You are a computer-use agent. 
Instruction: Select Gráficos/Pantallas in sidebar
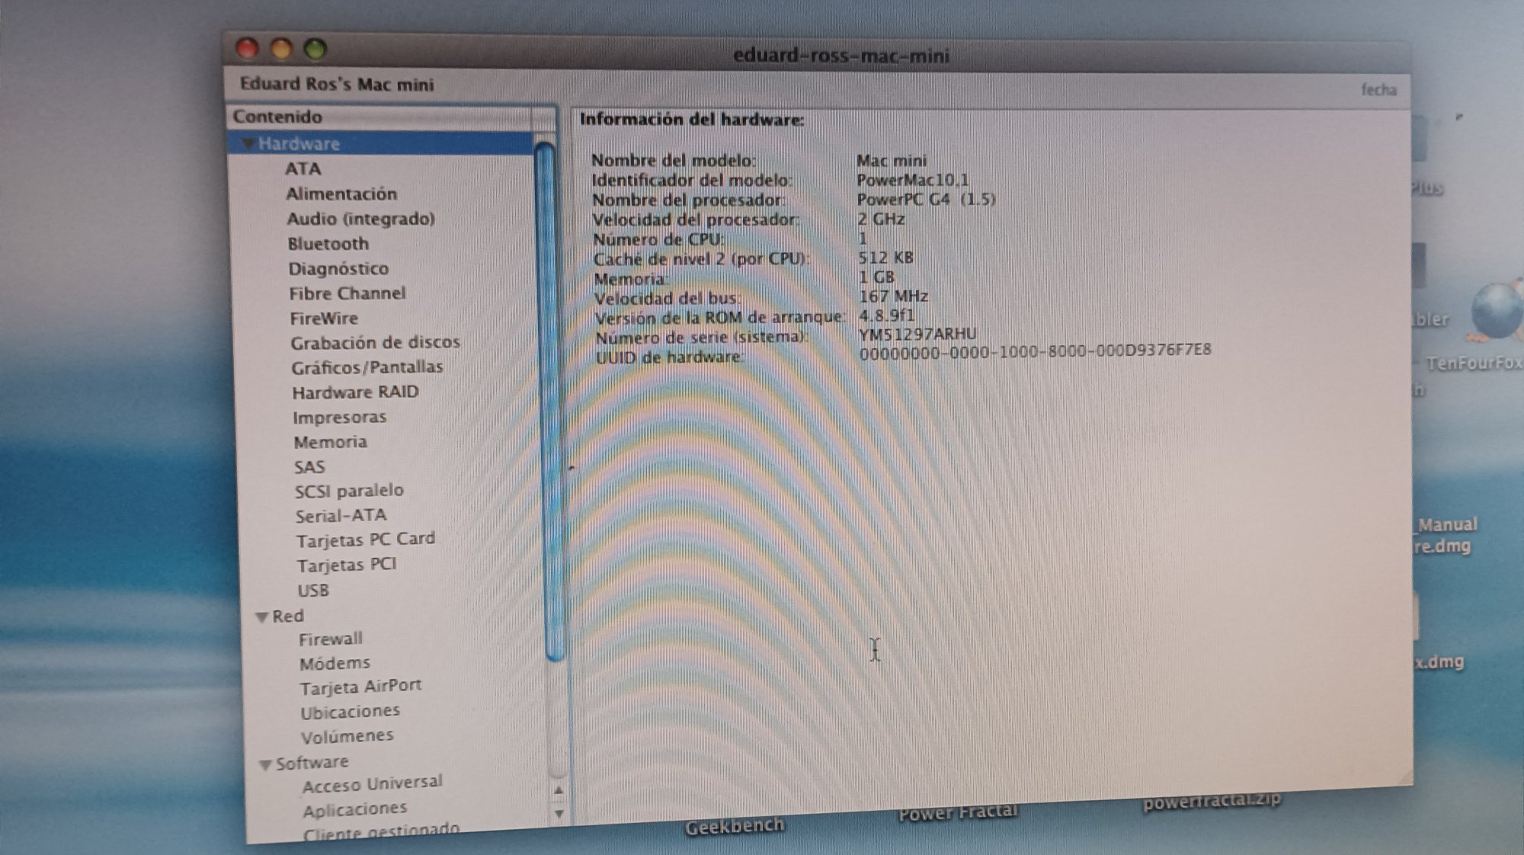click(x=367, y=367)
